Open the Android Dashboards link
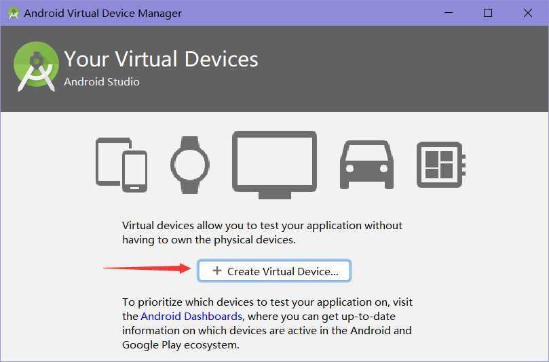The image size is (549, 362). coord(191,316)
